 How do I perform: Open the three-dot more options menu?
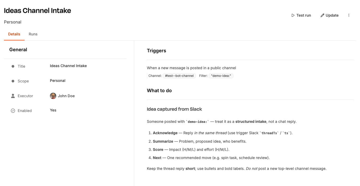(x=349, y=15)
